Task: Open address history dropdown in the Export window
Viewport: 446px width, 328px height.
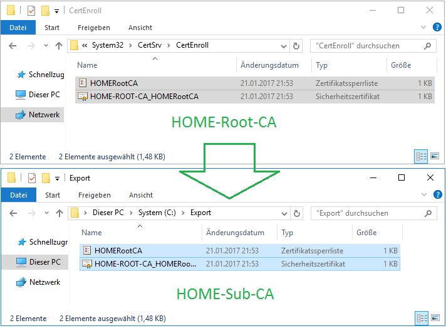Action: pyautogui.click(x=288, y=213)
